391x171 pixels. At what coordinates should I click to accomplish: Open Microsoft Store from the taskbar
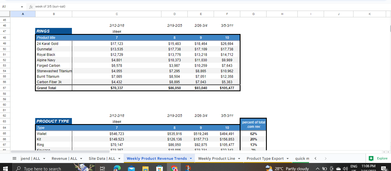pyautogui.click(x=159, y=168)
